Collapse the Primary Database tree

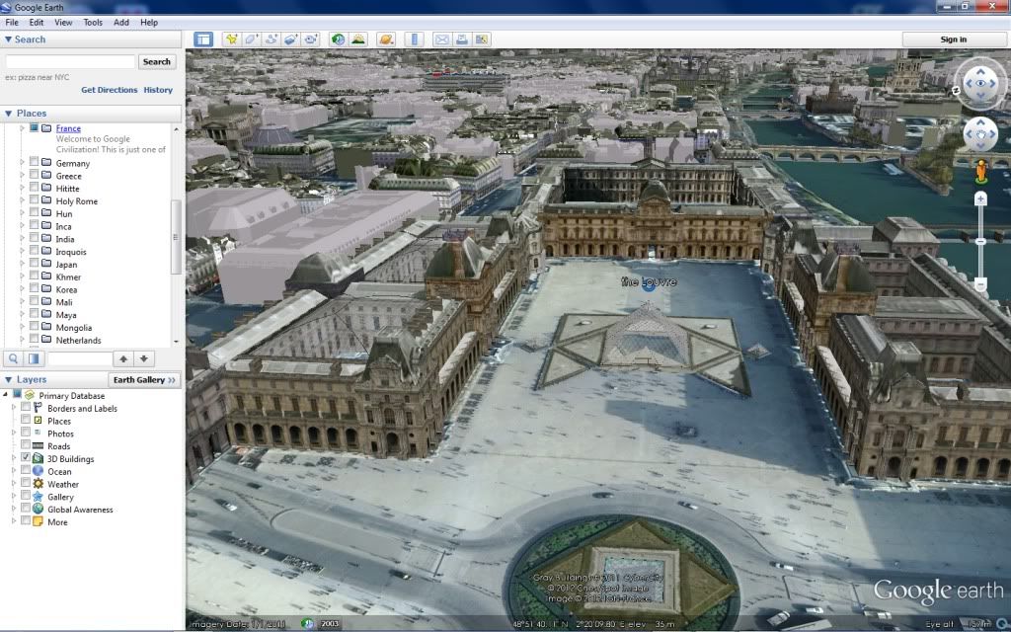6,395
